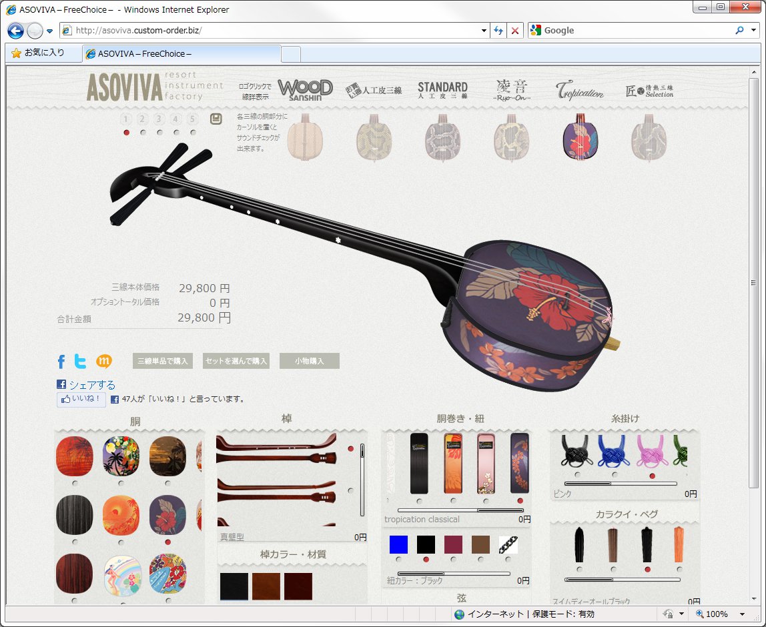
Task: Open the security status dropdown in status bar
Action: [x=681, y=614]
